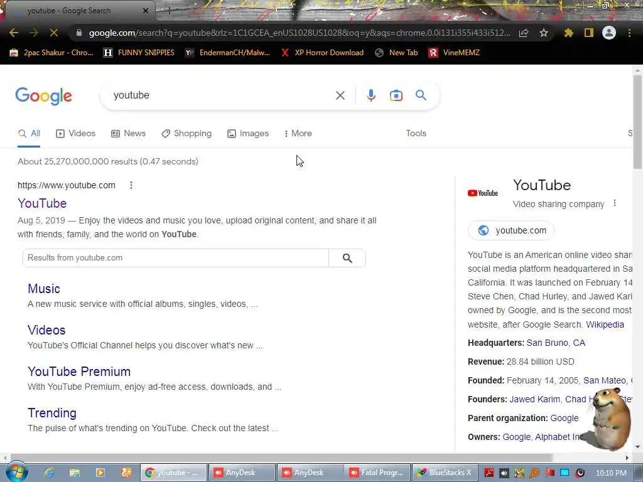
Task: Switch to the Videos search tab
Action: (x=76, y=134)
